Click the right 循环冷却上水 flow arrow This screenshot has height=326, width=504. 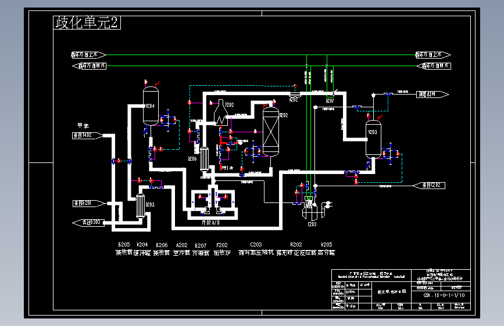click(x=433, y=55)
